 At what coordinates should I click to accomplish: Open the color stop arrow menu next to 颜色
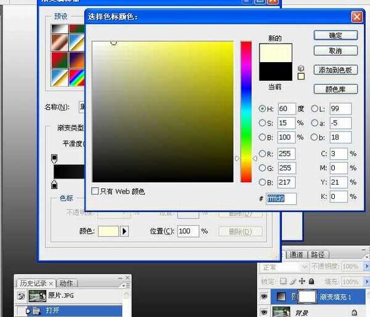[124, 231]
